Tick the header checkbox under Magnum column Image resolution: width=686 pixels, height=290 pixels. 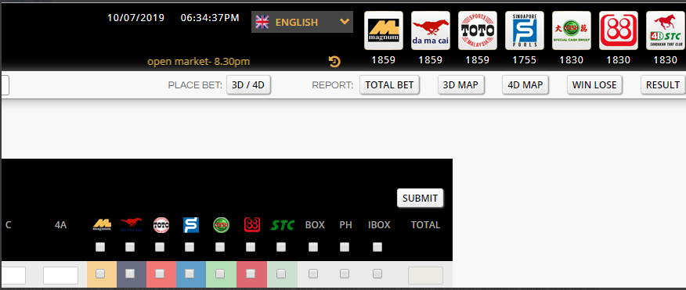pyautogui.click(x=100, y=247)
